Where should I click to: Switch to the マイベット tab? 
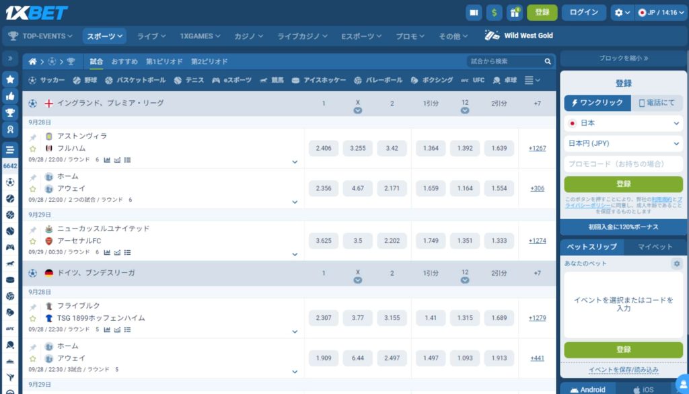tap(655, 247)
